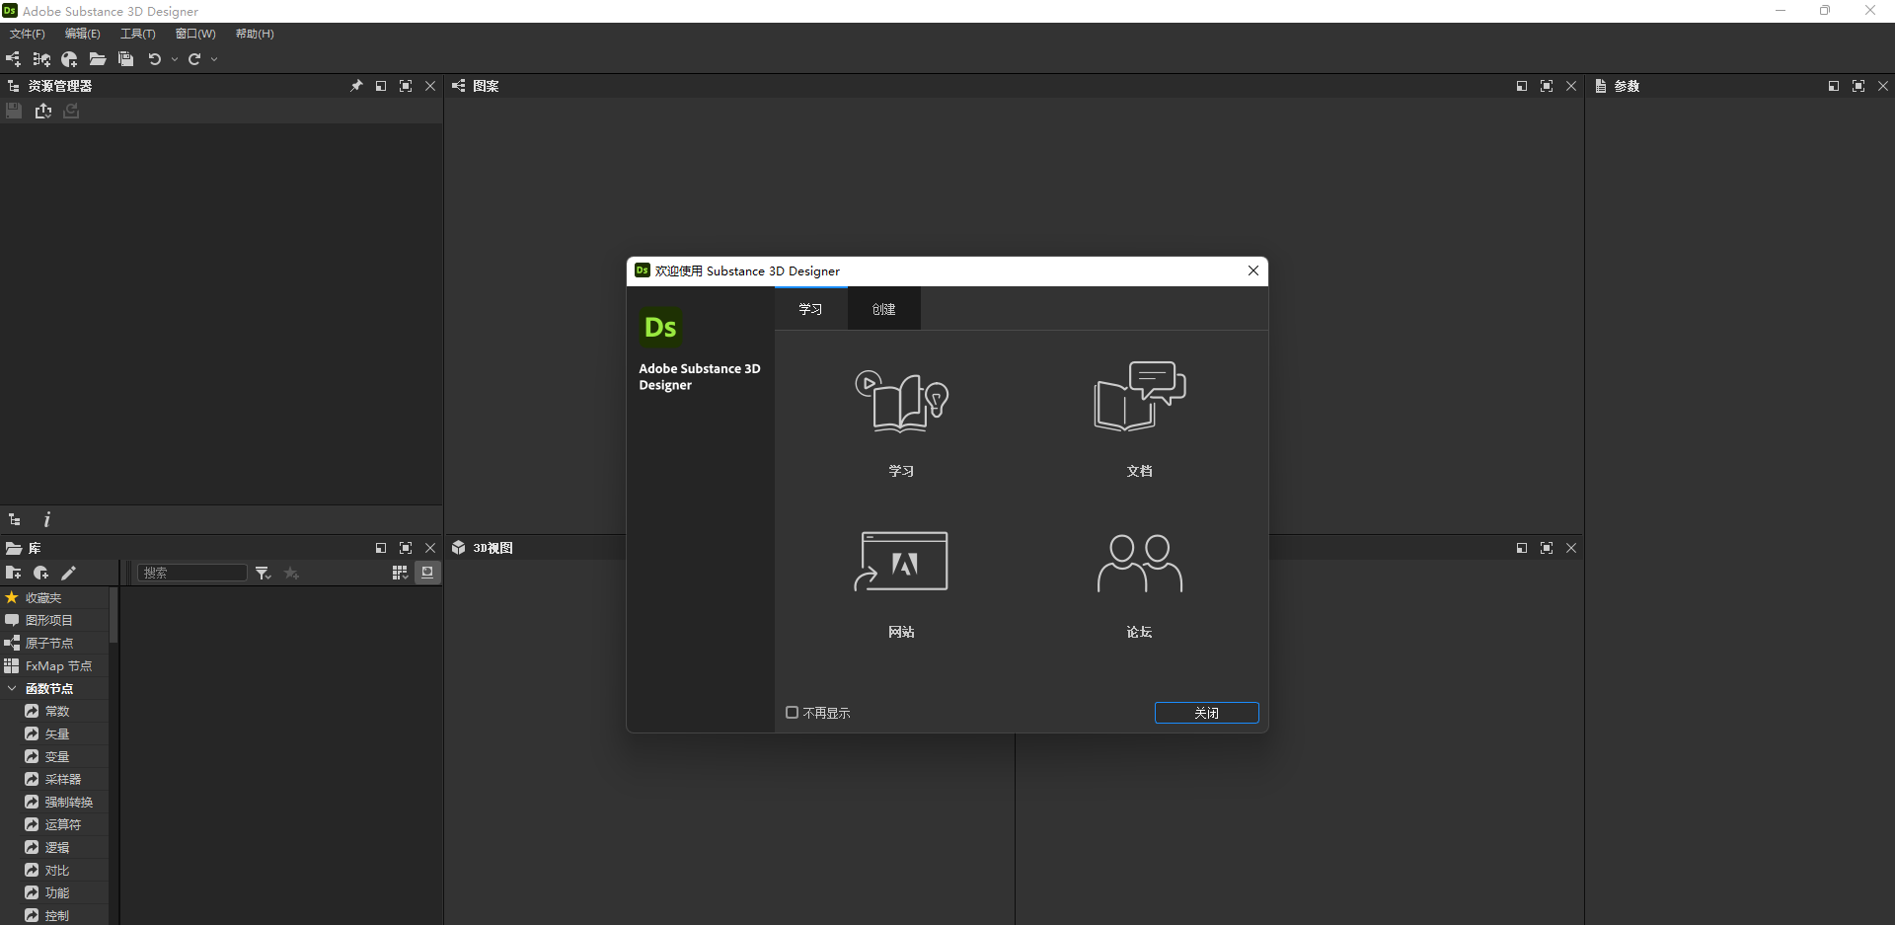This screenshot has height=925, width=1895.
Task: Open the thumbnail size grid dropdown
Action: (x=400, y=573)
